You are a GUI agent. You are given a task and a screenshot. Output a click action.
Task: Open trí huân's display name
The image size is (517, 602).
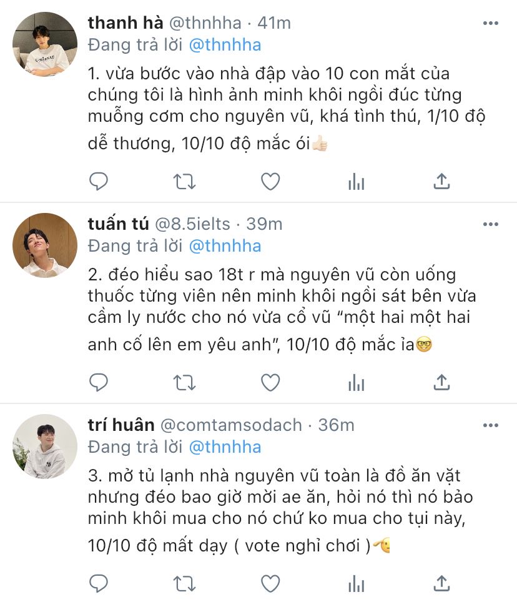click(121, 425)
